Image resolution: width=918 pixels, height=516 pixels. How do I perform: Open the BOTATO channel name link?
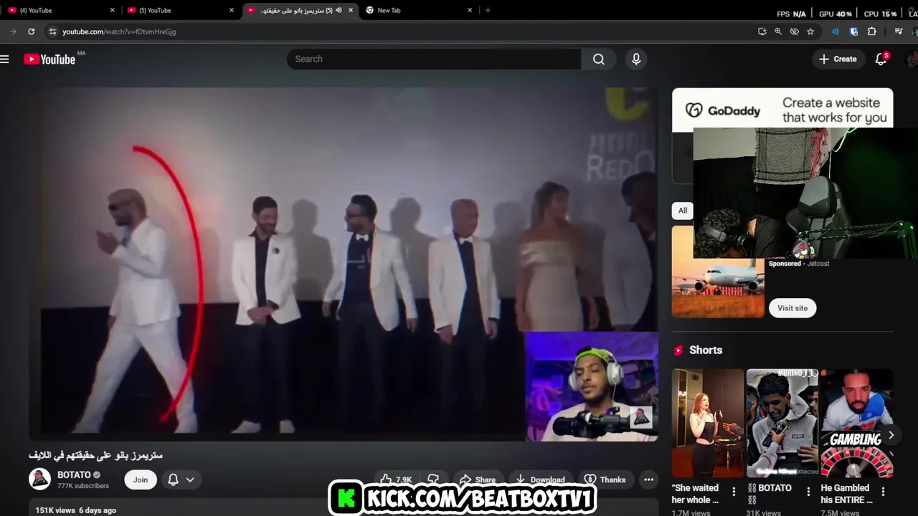[x=74, y=475]
